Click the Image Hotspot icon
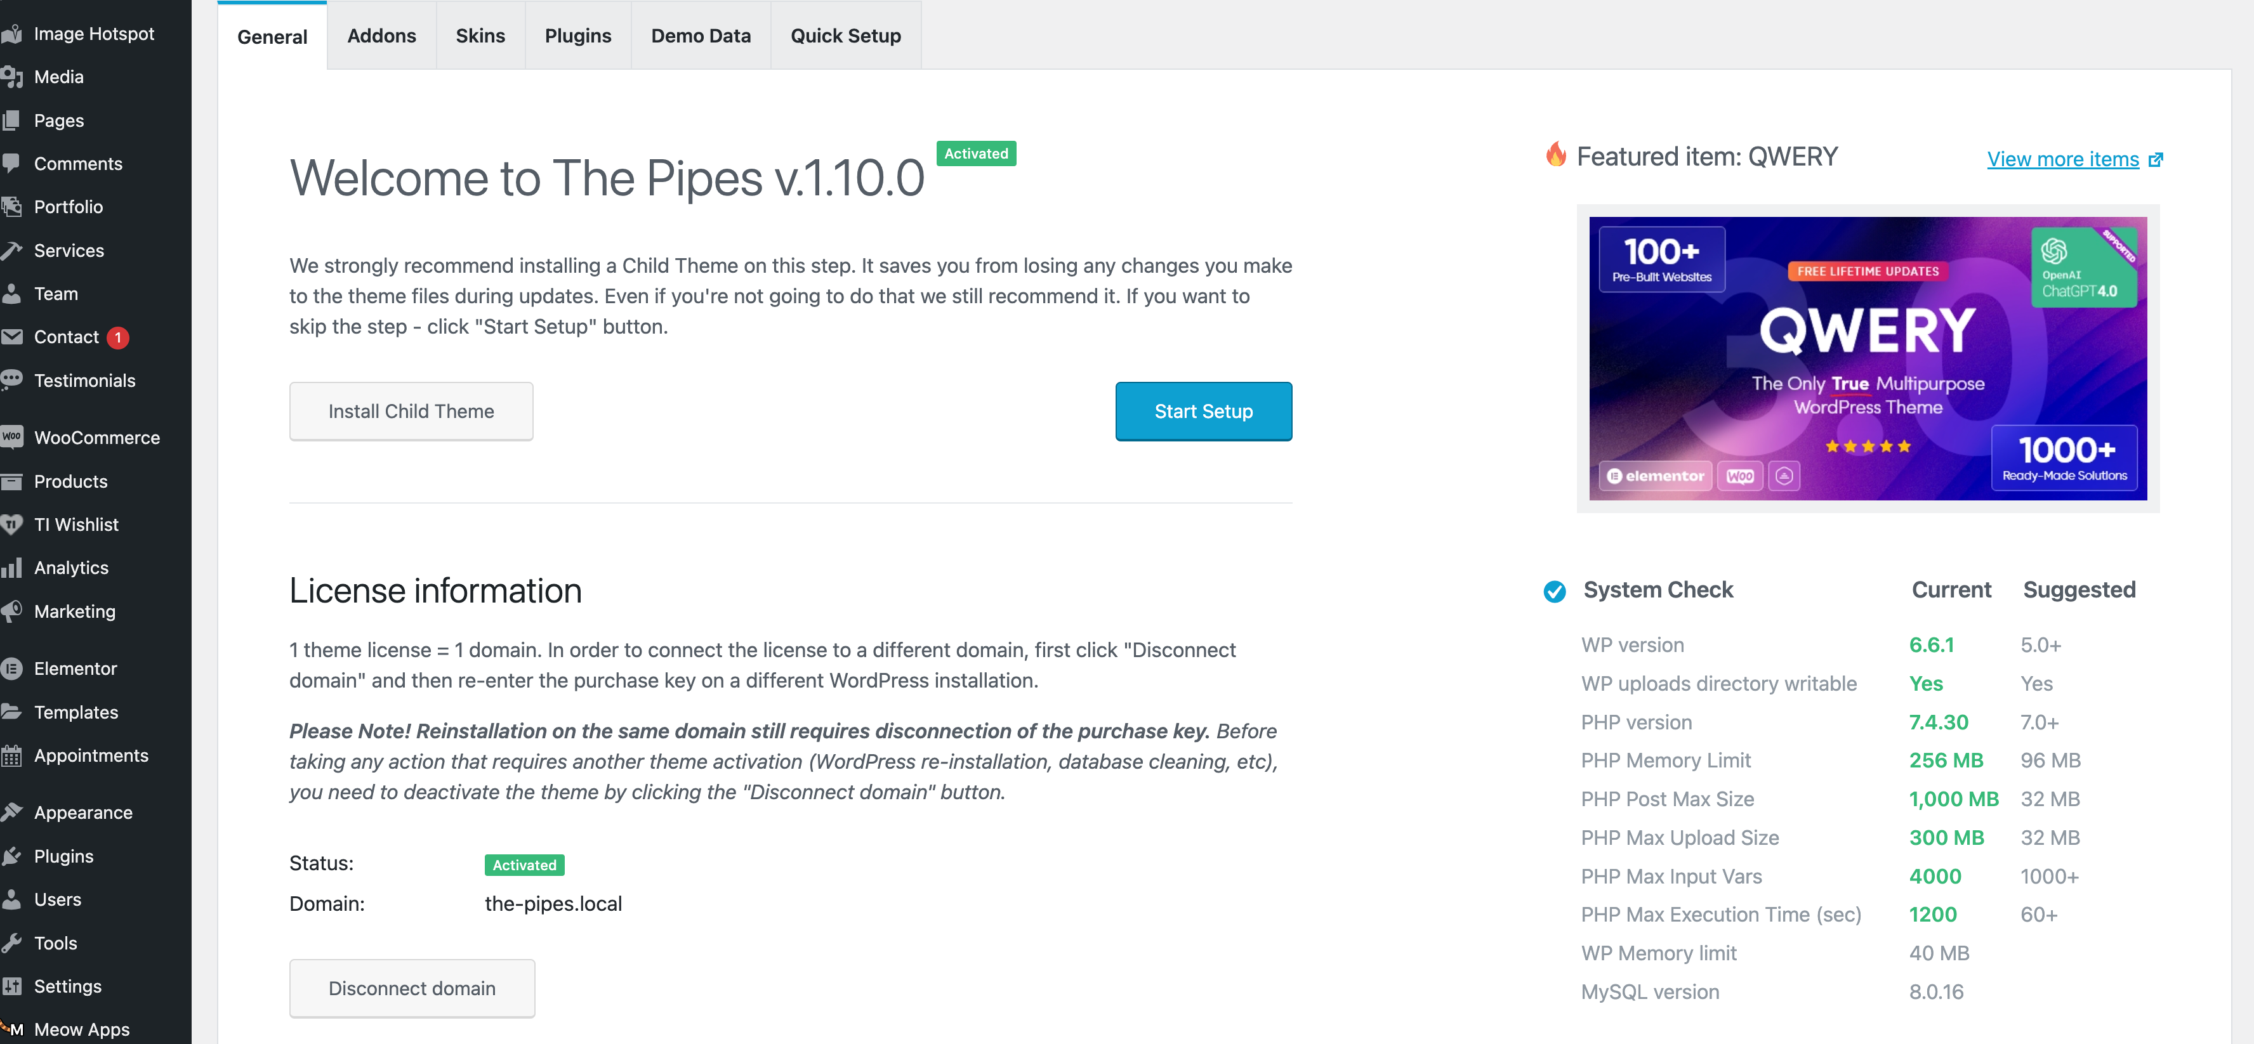2254x1044 pixels. coord(12,32)
